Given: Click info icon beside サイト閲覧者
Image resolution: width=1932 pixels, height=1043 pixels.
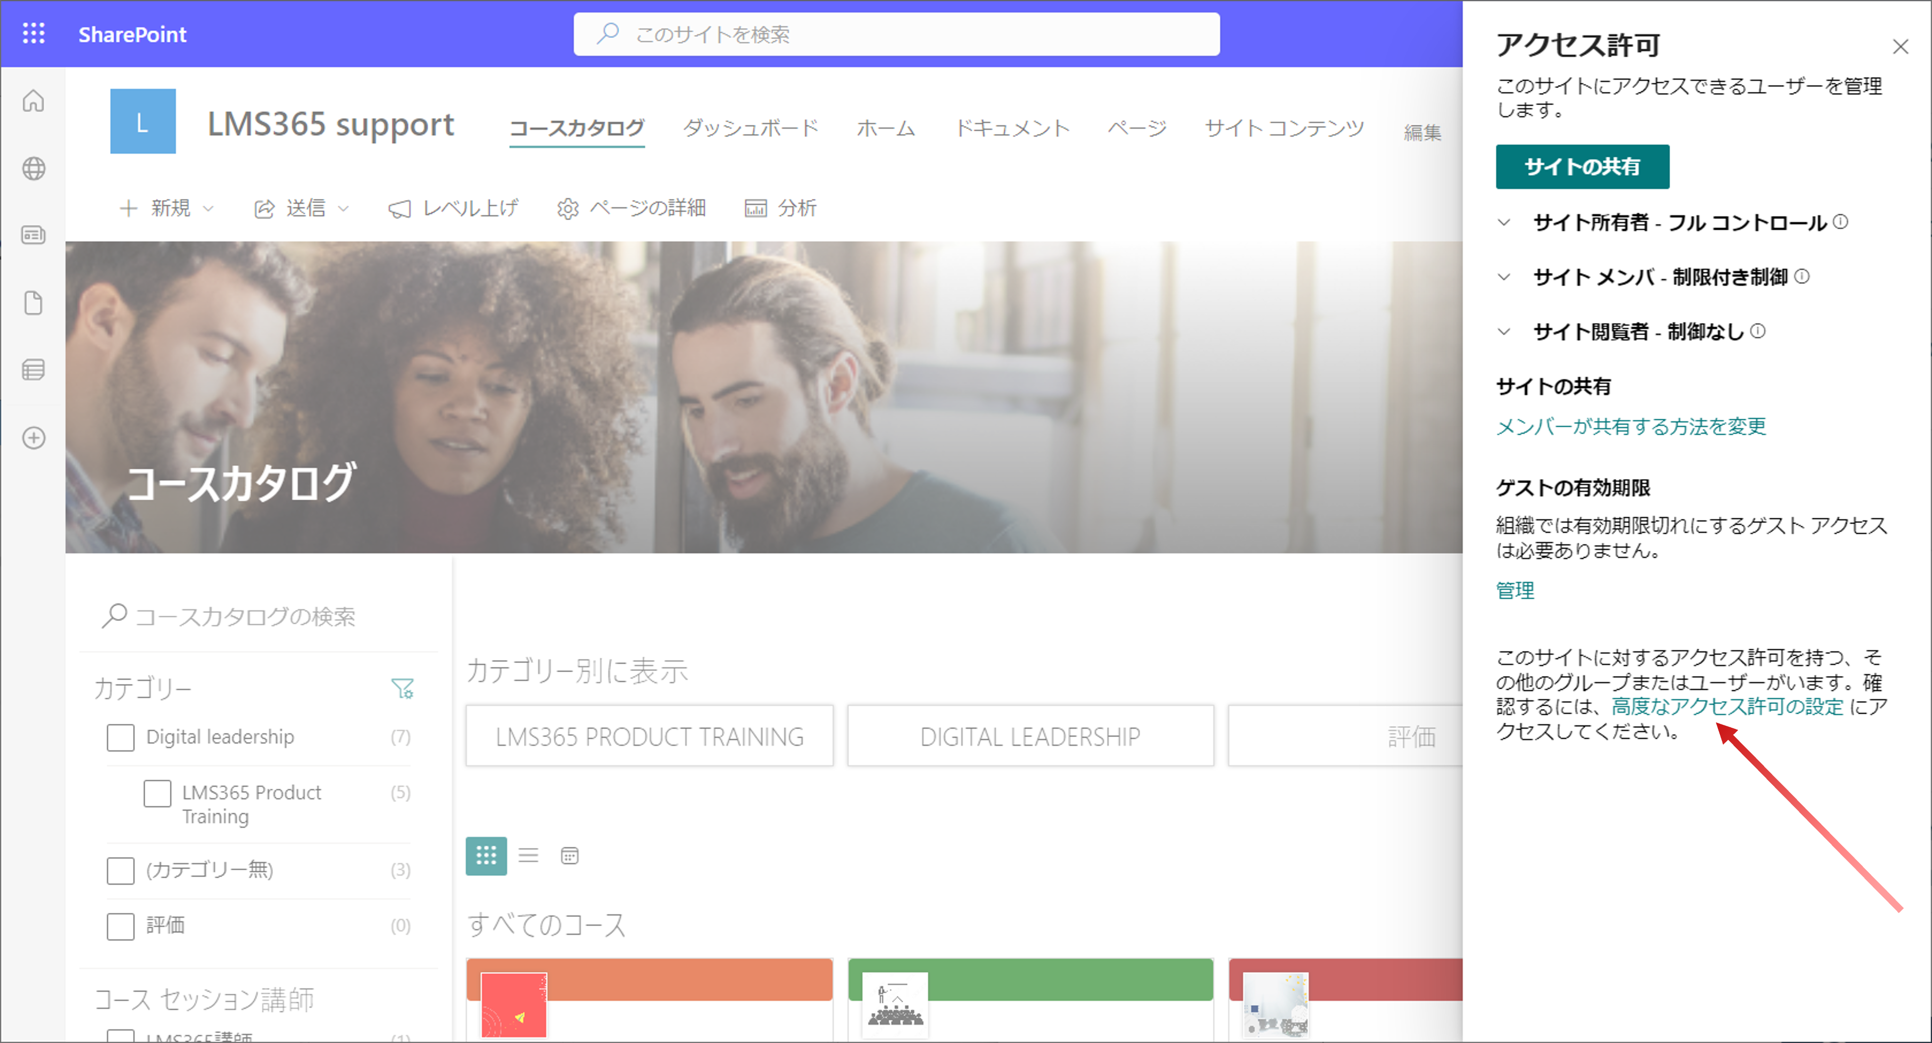Looking at the screenshot, I should click(x=1758, y=331).
